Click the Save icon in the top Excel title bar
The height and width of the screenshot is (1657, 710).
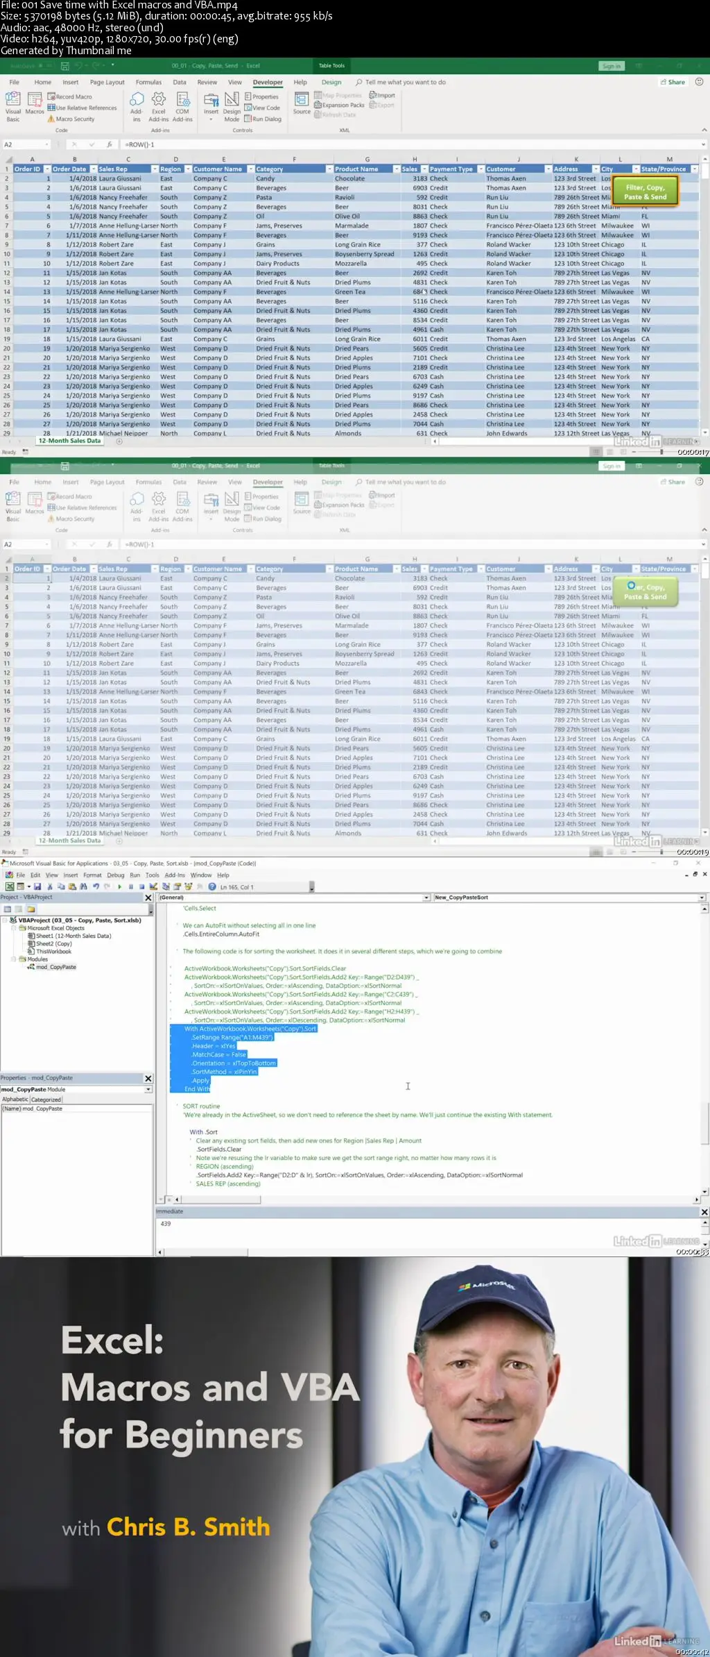tap(64, 66)
